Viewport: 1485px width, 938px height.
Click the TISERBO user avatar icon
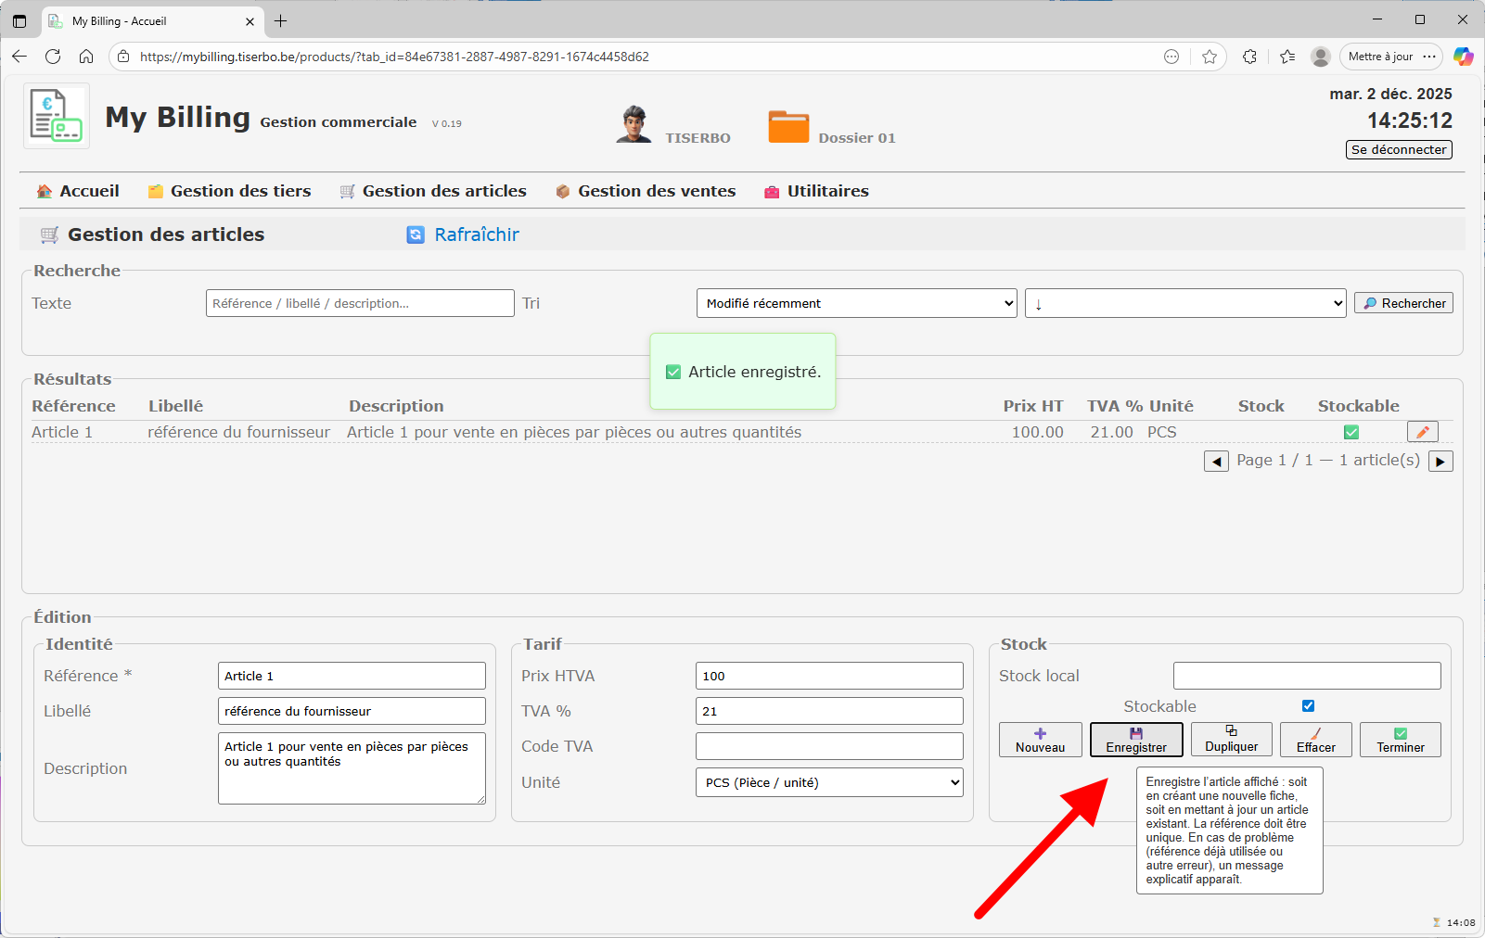[x=634, y=124]
